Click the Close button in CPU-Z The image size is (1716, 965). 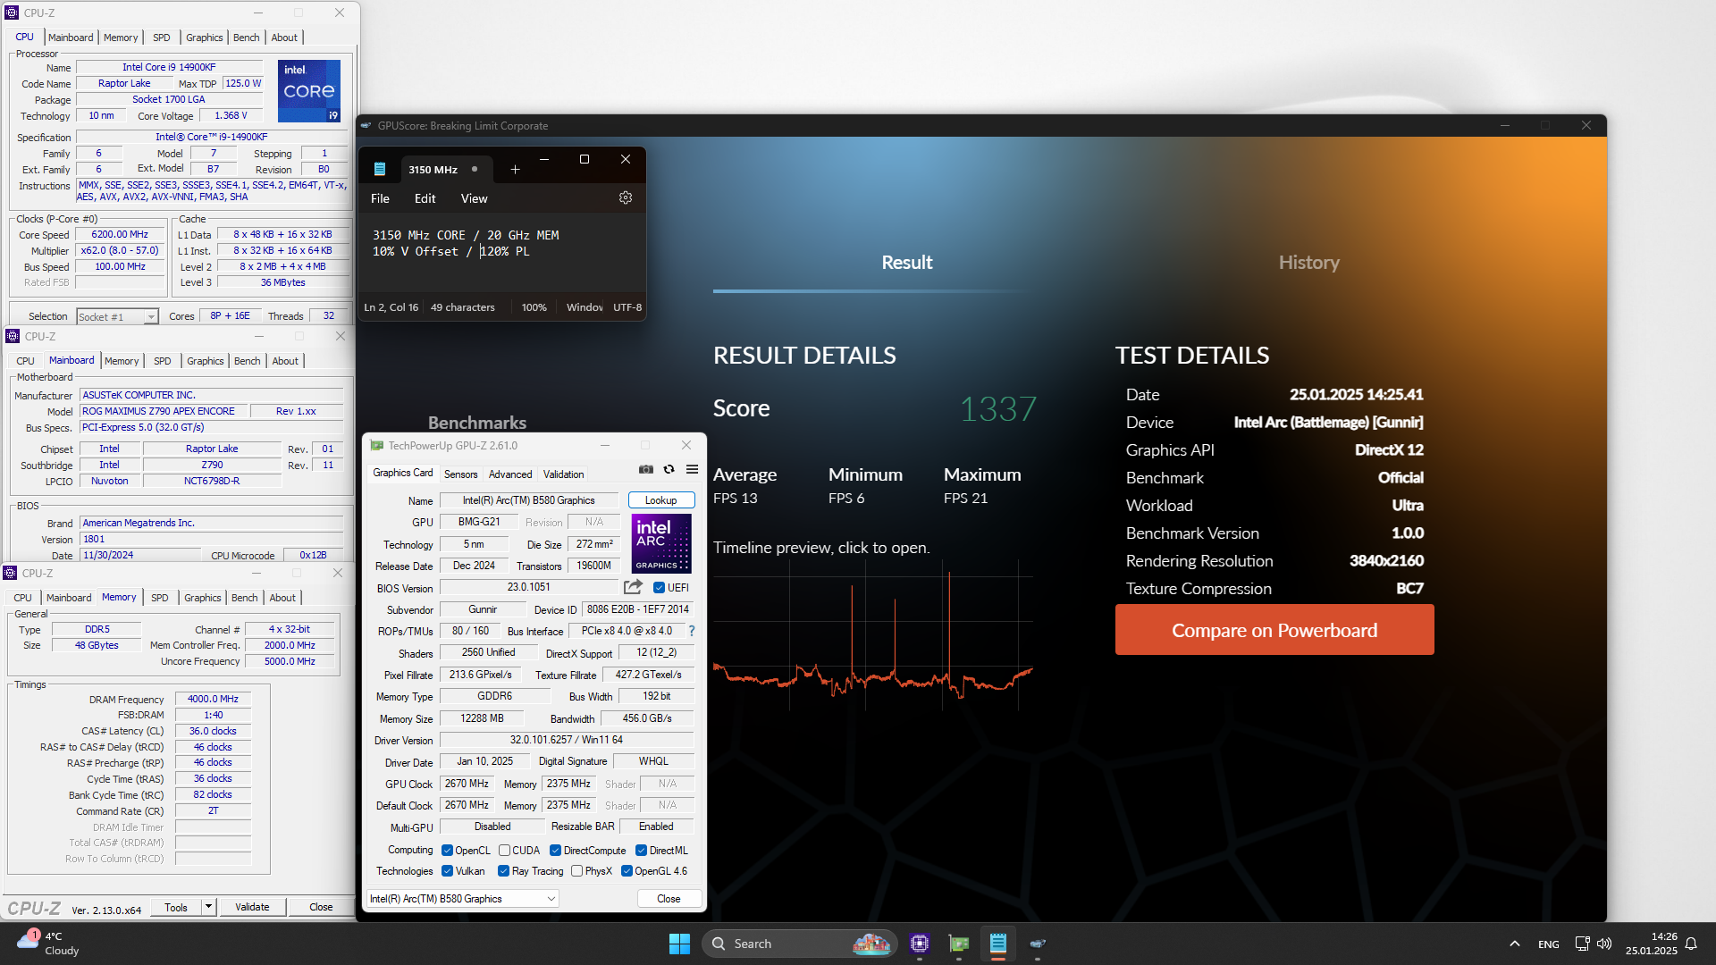point(321,906)
